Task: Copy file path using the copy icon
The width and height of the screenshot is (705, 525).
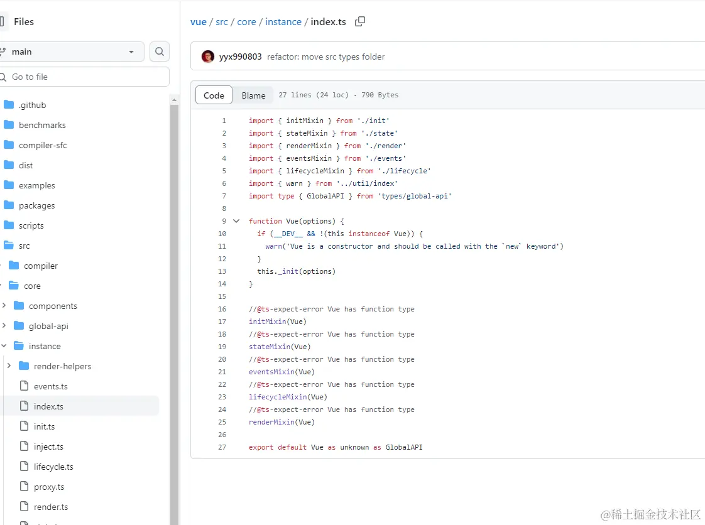Action: point(359,21)
